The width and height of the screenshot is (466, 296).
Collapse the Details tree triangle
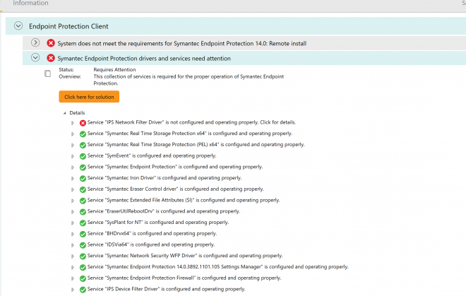(x=64, y=113)
